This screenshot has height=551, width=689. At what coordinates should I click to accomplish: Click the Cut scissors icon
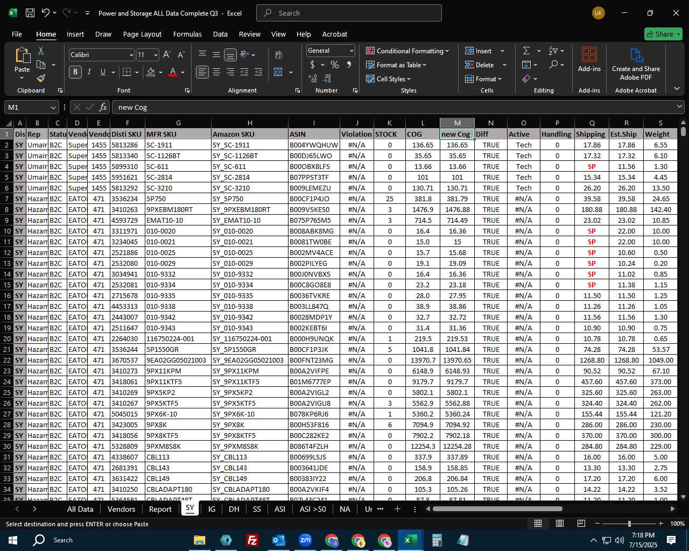pos(41,51)
